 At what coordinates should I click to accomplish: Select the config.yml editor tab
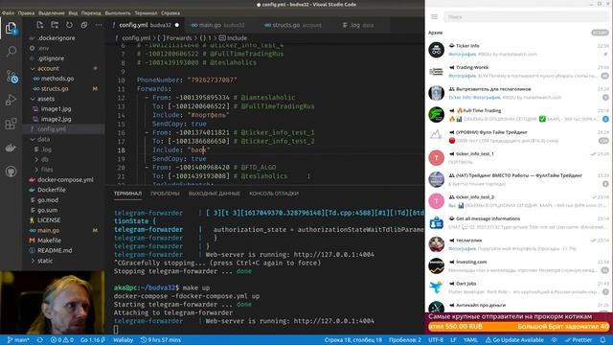[145, 25]
